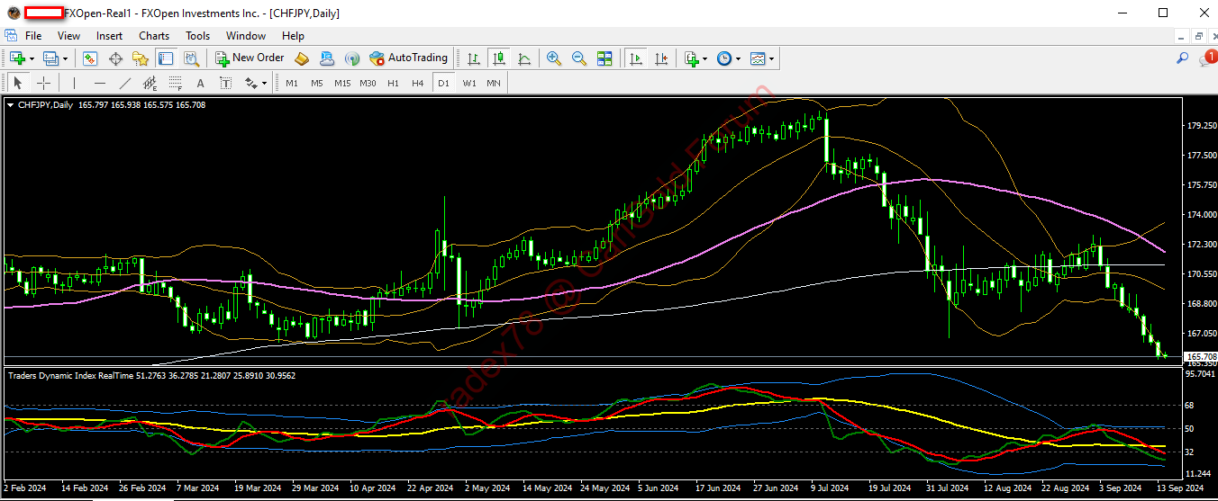Open the Help menu
The width and height of the screenshot is (1218, 501).
(x=294, y=36)
